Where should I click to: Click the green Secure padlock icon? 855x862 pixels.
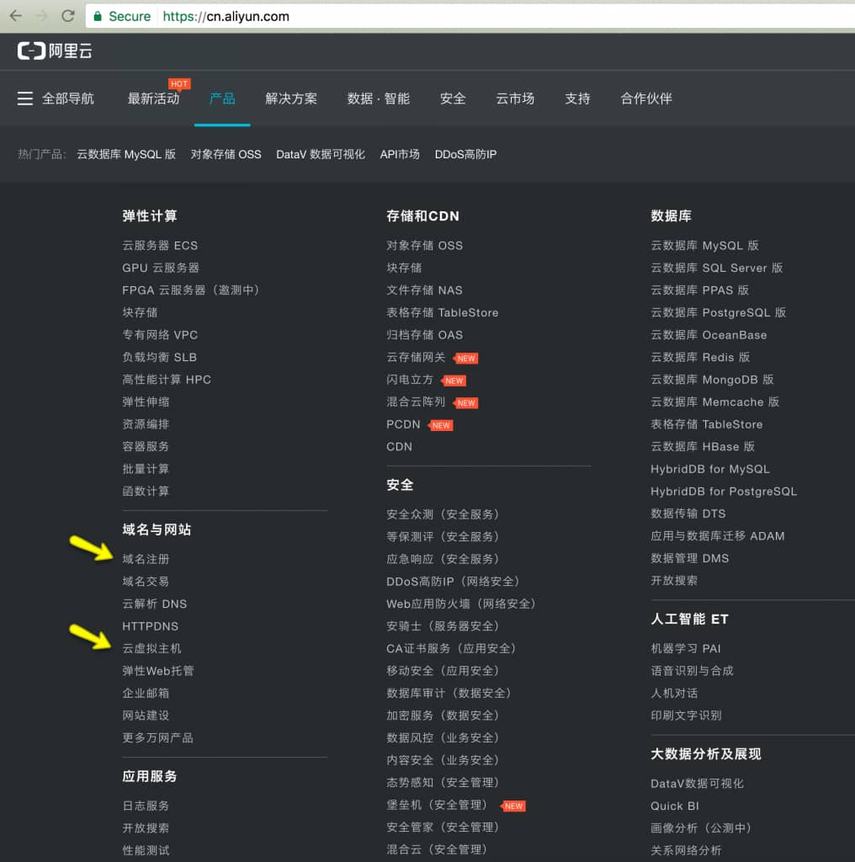pos(98,16)
